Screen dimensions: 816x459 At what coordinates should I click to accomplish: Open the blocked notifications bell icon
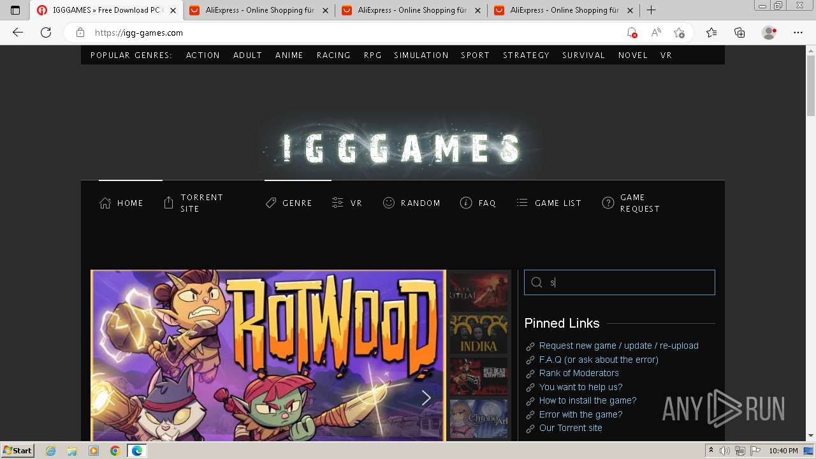tap(632, 33)
